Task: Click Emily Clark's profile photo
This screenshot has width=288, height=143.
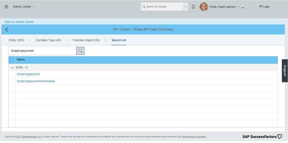Action: click(204, 7)
